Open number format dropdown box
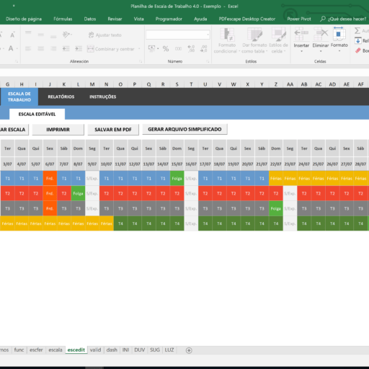Image resolution: width=369 pixels, height=369 pixels. [x=178, y=35]
